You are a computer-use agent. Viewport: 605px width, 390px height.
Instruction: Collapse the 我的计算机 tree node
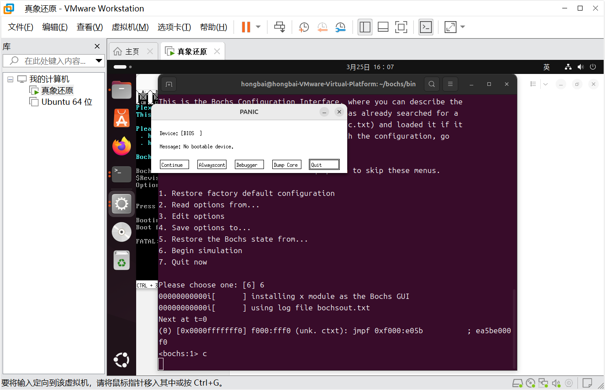(x=10, y=79)
